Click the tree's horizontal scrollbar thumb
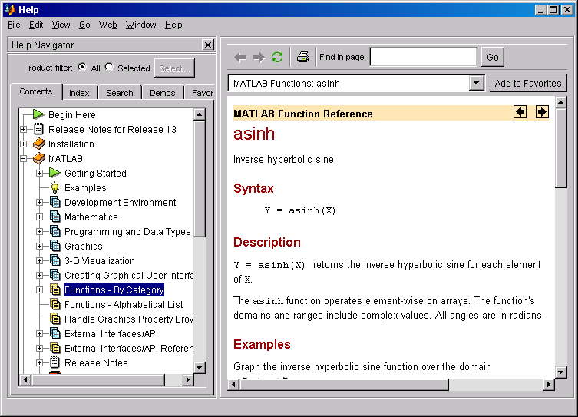 [x=98, y=379]
